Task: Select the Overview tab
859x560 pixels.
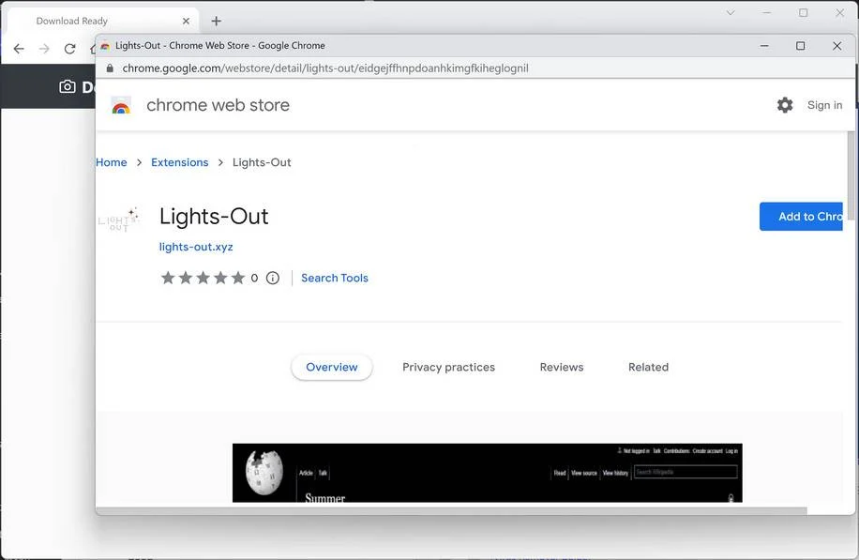Action: tap(332, 367)
